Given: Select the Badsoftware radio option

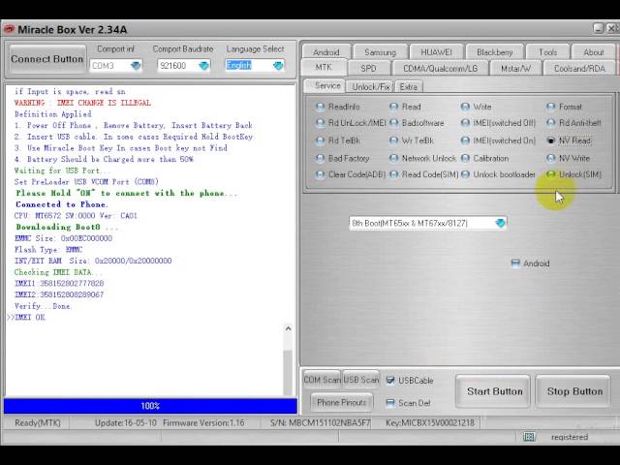Looking at the screenshot, I should click(417, 123).
